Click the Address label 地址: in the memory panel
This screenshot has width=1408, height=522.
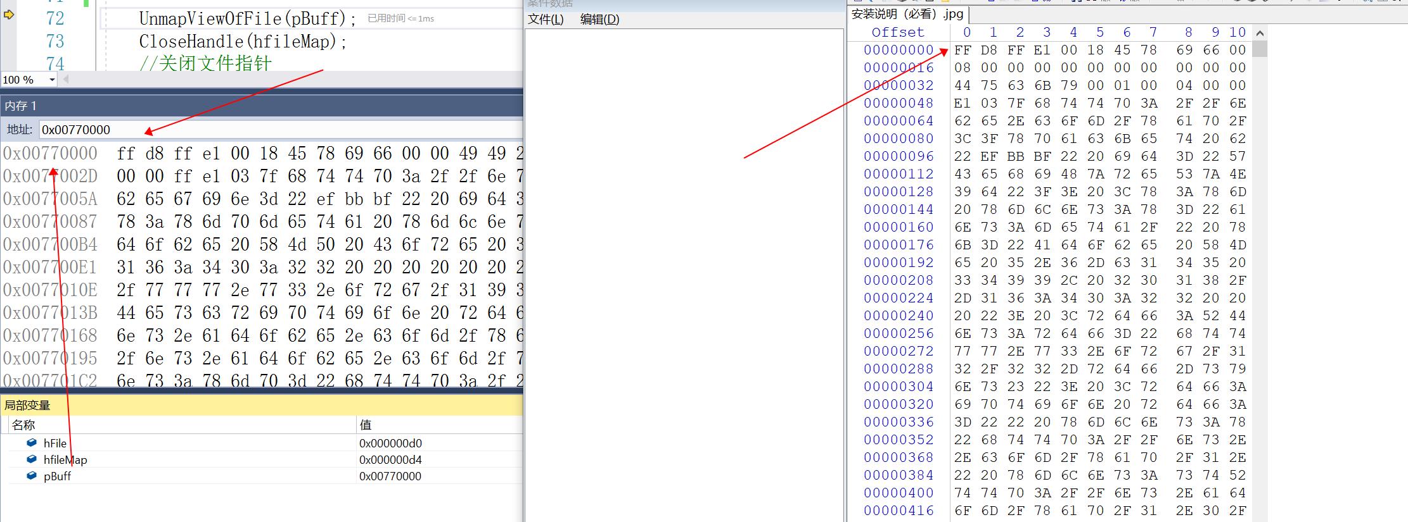20,130
